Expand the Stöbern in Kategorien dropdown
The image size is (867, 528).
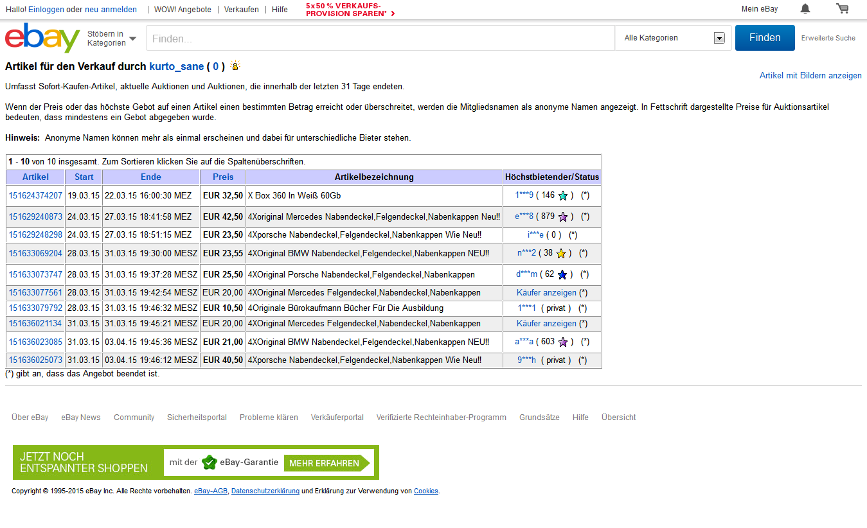[x=112, y=39]
